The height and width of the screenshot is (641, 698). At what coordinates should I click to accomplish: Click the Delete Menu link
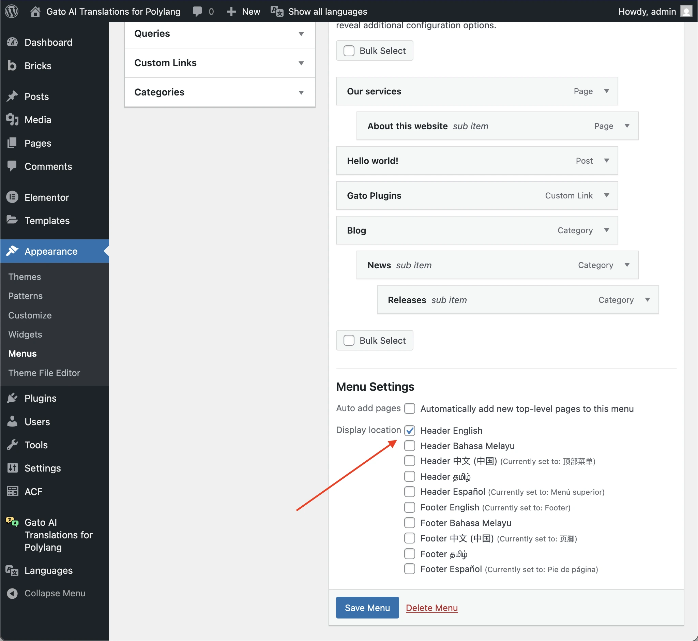tap(431, 608)
